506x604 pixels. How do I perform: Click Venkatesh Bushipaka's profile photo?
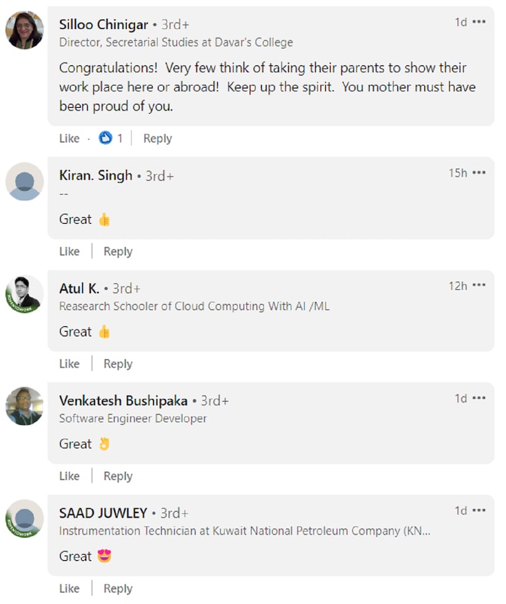point(25,406)
